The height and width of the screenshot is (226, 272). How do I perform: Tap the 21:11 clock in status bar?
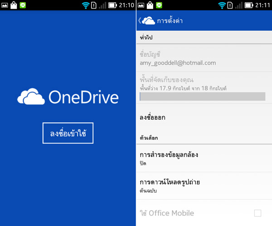pos(262,5)
